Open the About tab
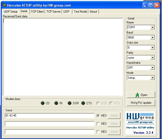Image resolution: width=162 pixels, height=139 pixels. tap(93, 12)
